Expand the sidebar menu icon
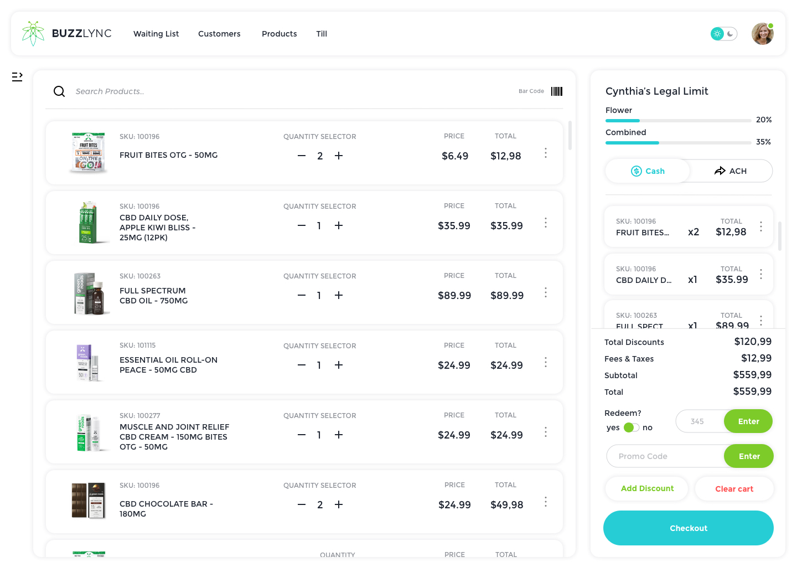 (x=17, y=76)
